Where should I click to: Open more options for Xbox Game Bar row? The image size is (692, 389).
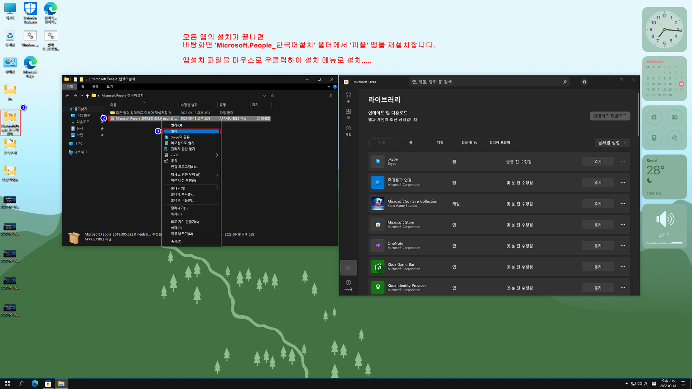pos(622,267)
